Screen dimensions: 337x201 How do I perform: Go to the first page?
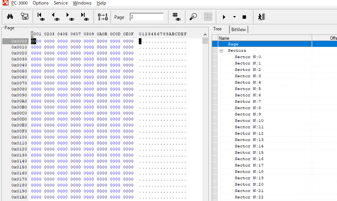point(41,17)
